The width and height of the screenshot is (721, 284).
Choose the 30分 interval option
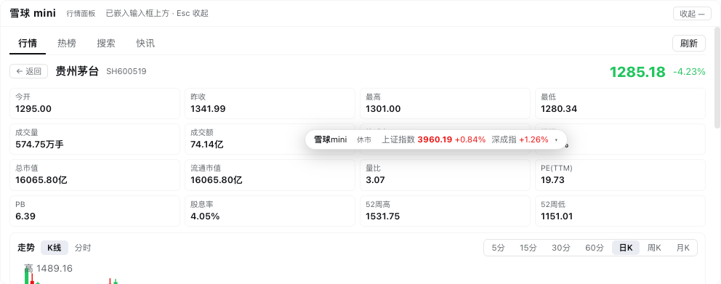pyautogui.click(x=560, y=248)
